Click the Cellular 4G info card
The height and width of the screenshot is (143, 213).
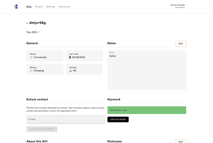(x=84, y=69)
